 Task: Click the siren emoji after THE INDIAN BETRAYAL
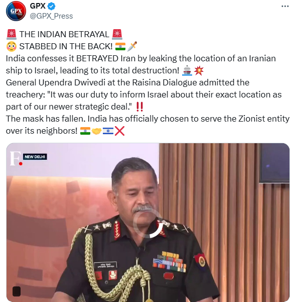click(117, 34)
